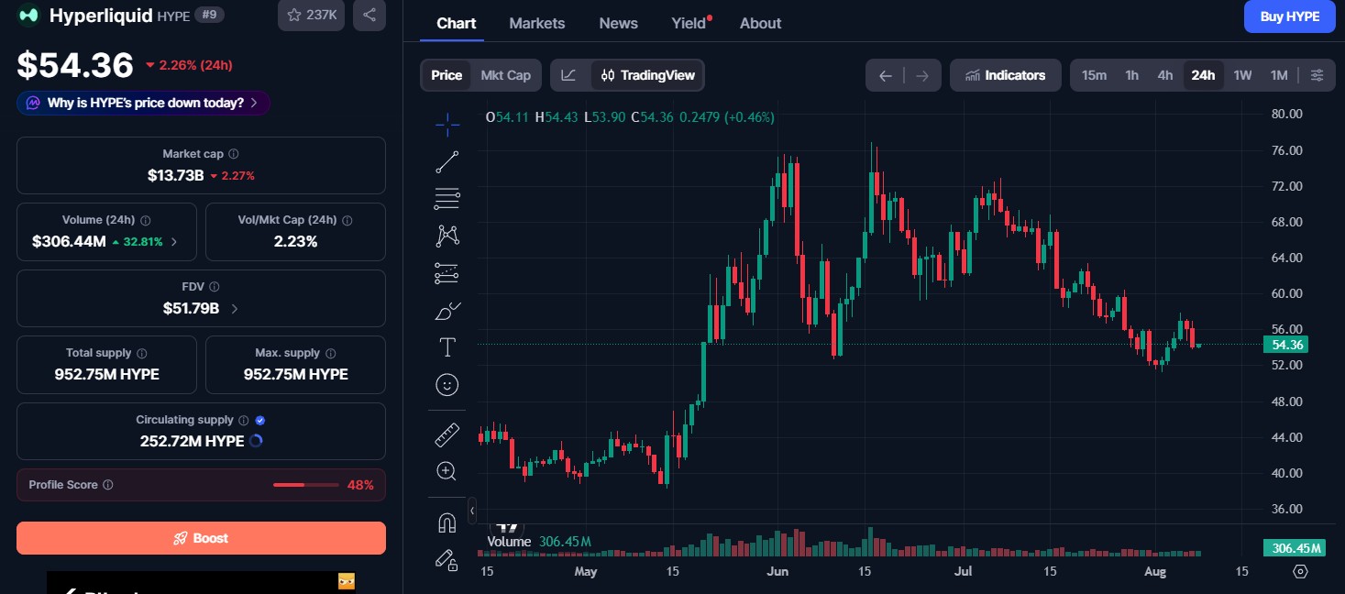Activate the zoom in tool
The image size is (1345, 594).
[x=446, y=471]
